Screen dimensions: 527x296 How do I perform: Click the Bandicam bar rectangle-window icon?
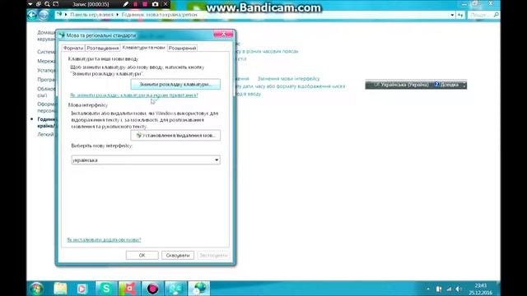click(x=56, y=4)
